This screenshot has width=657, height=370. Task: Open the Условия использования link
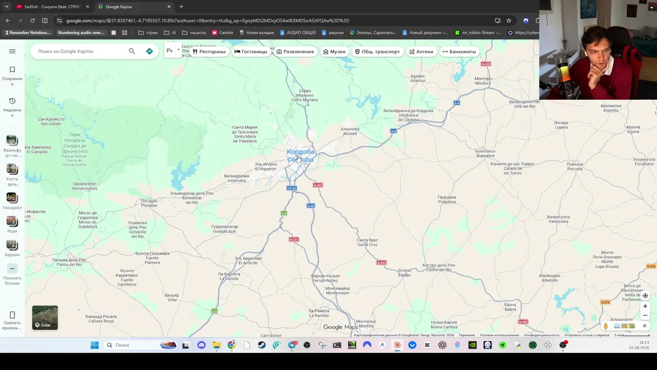point(499,335)
